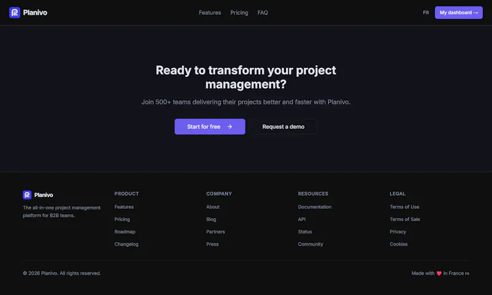The width and height of the screenshot is (492, 295).
Task: Click the 'Join 500+ teams' subtitle
Action: point(245,102)
